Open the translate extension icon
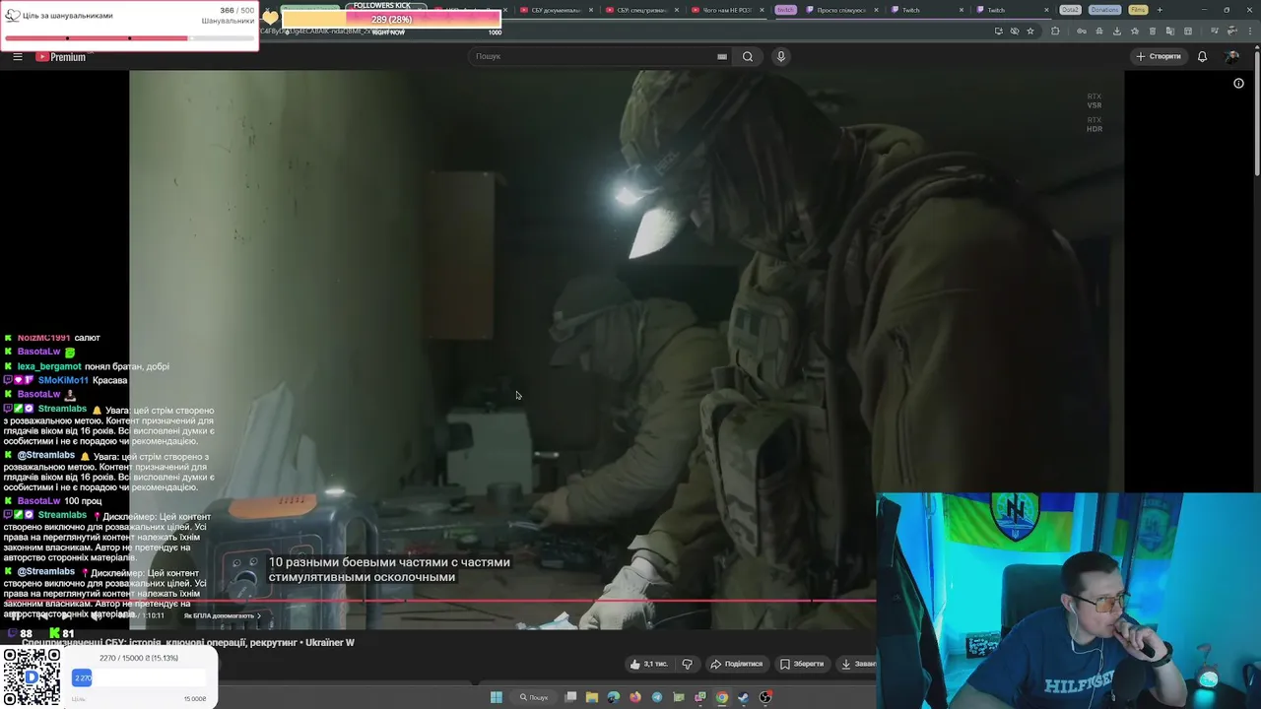Screen dimensions: 1261x709 1170,31
